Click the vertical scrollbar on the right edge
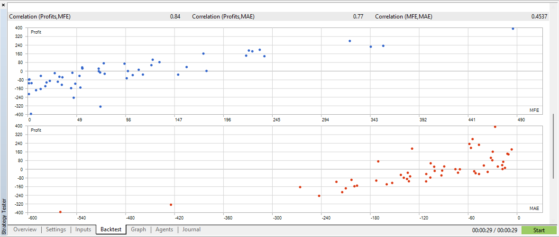 553,146
